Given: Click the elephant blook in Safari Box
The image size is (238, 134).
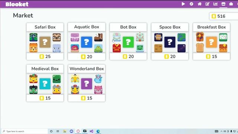Looking at the screenshot, I should coord(57,48).
